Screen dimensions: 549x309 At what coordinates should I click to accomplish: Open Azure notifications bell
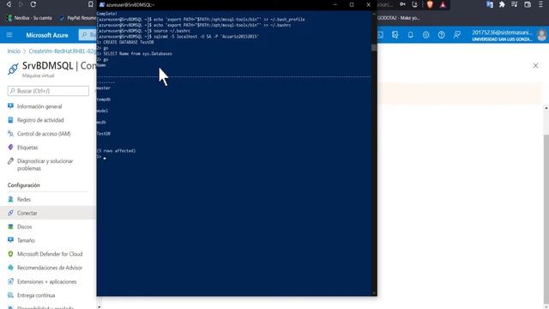click(410, 34)
